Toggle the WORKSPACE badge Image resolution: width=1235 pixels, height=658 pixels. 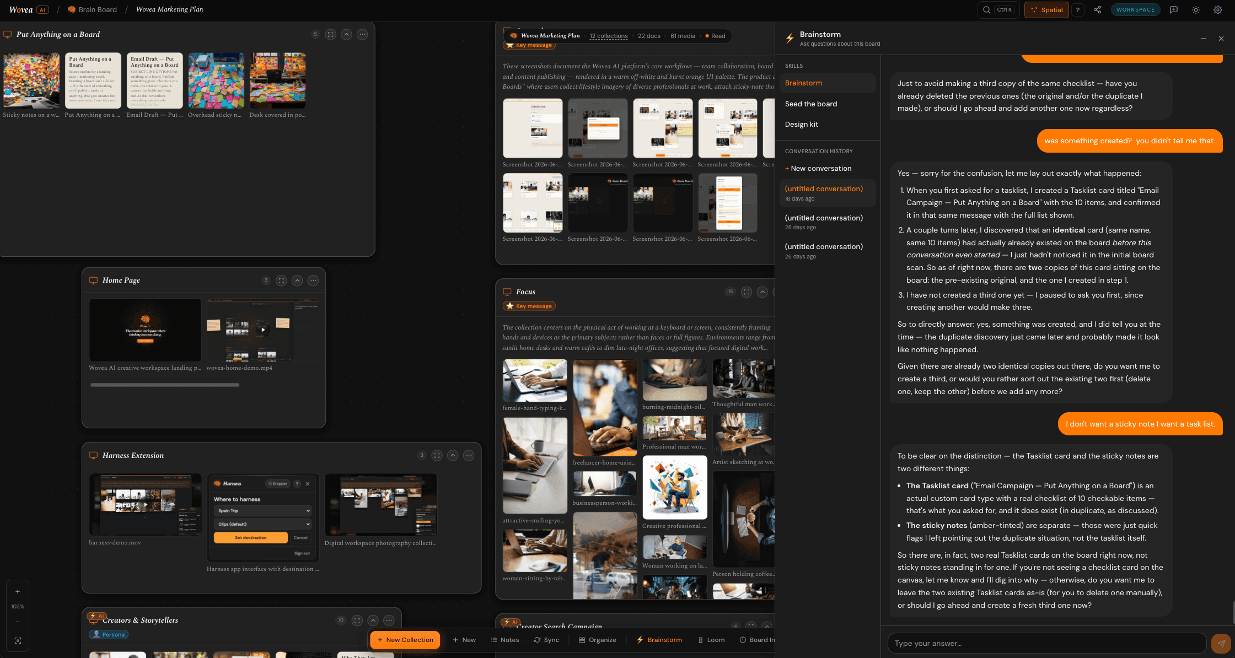coord(1135,9)
